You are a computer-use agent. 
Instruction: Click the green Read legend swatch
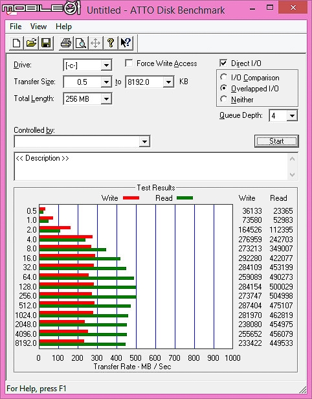tap(184, 198)
